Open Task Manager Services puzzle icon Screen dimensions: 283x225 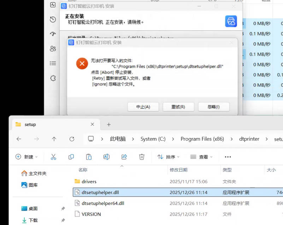tap(53, 78)
